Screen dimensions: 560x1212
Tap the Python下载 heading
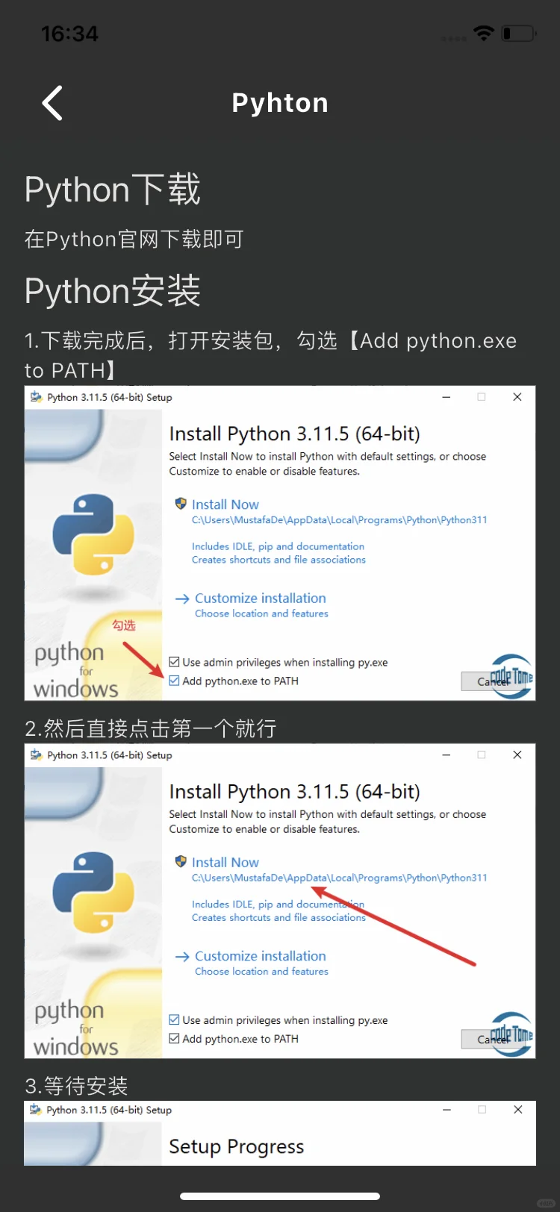[113, 190]
